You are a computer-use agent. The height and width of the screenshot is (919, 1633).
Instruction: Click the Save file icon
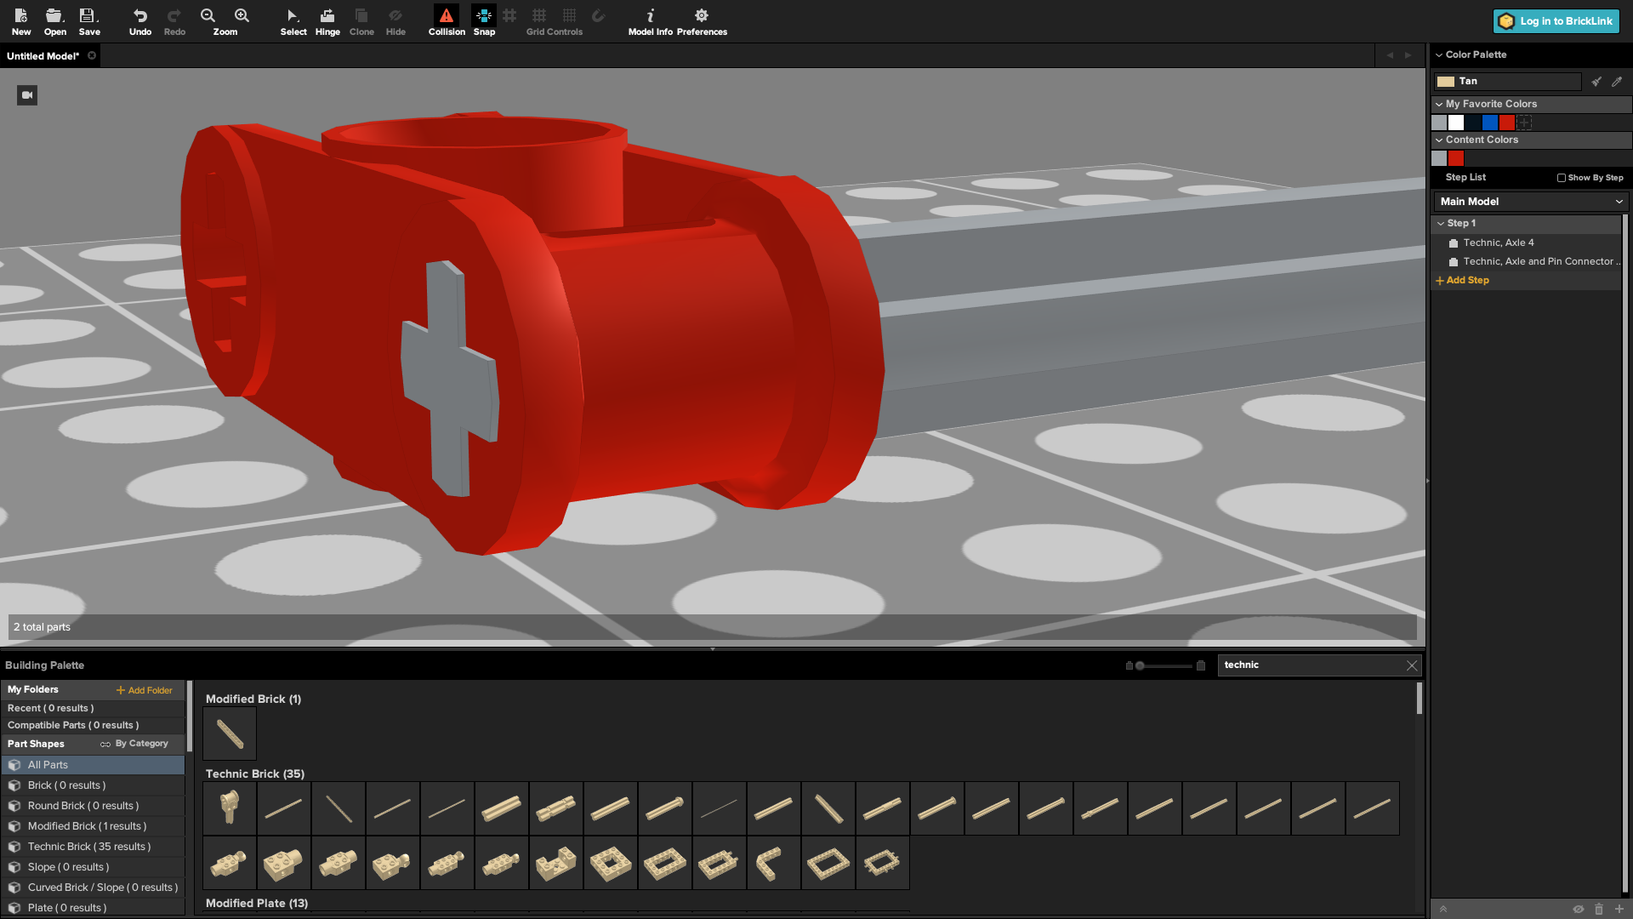88,16
